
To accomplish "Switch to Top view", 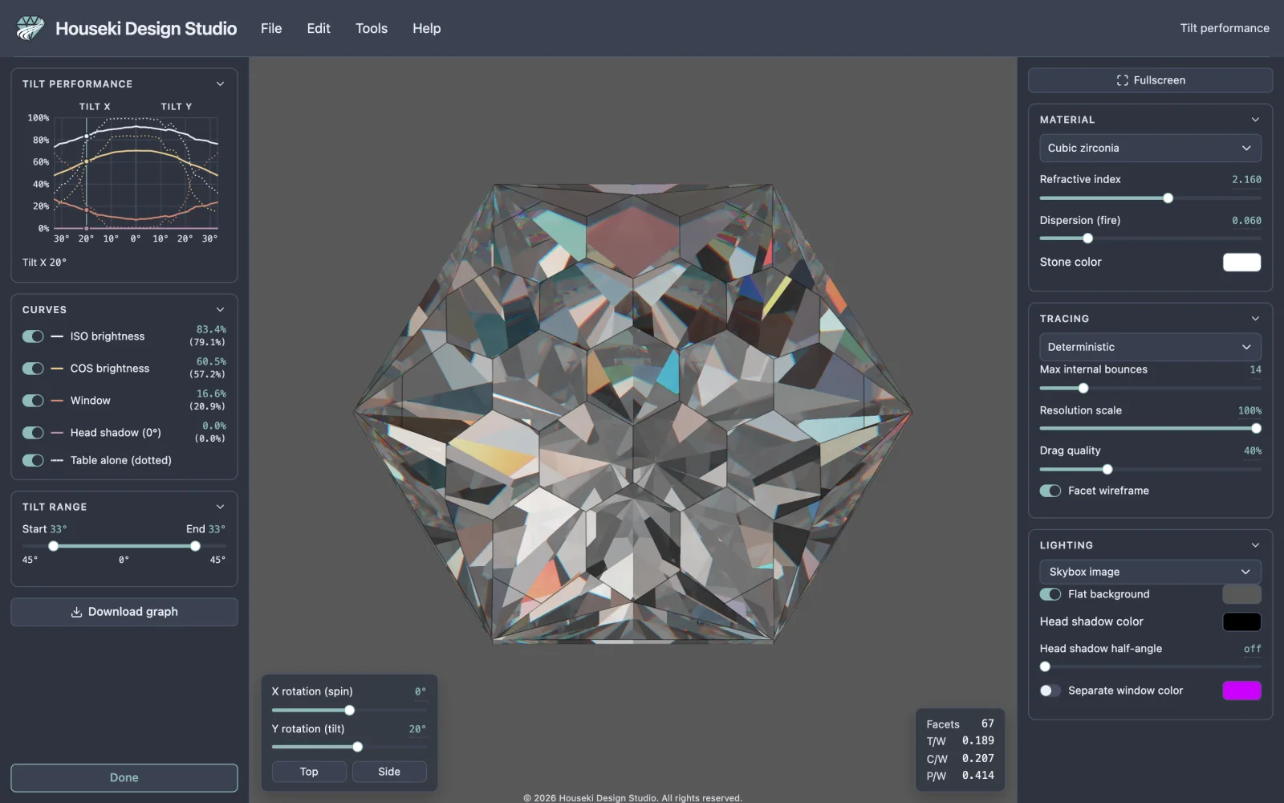I will (309, 772).
